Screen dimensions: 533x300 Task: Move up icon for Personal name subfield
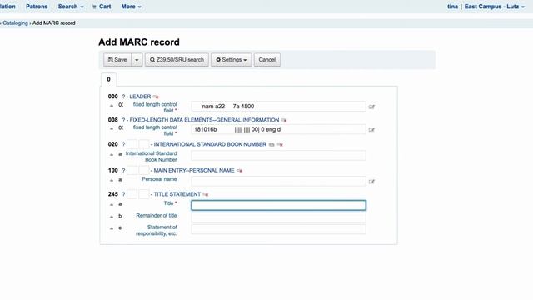tap(112, 180)
